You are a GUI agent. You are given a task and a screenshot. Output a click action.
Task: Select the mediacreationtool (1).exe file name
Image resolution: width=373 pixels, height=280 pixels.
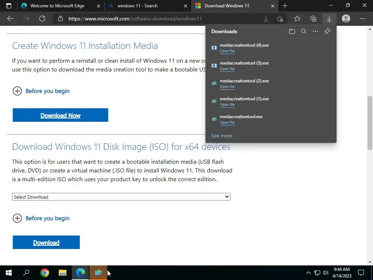click(244, 99)
